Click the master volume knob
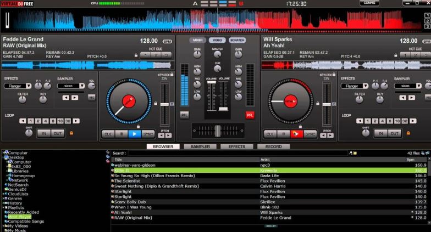This screenshot has height=232, width=431. click(218, 54)
